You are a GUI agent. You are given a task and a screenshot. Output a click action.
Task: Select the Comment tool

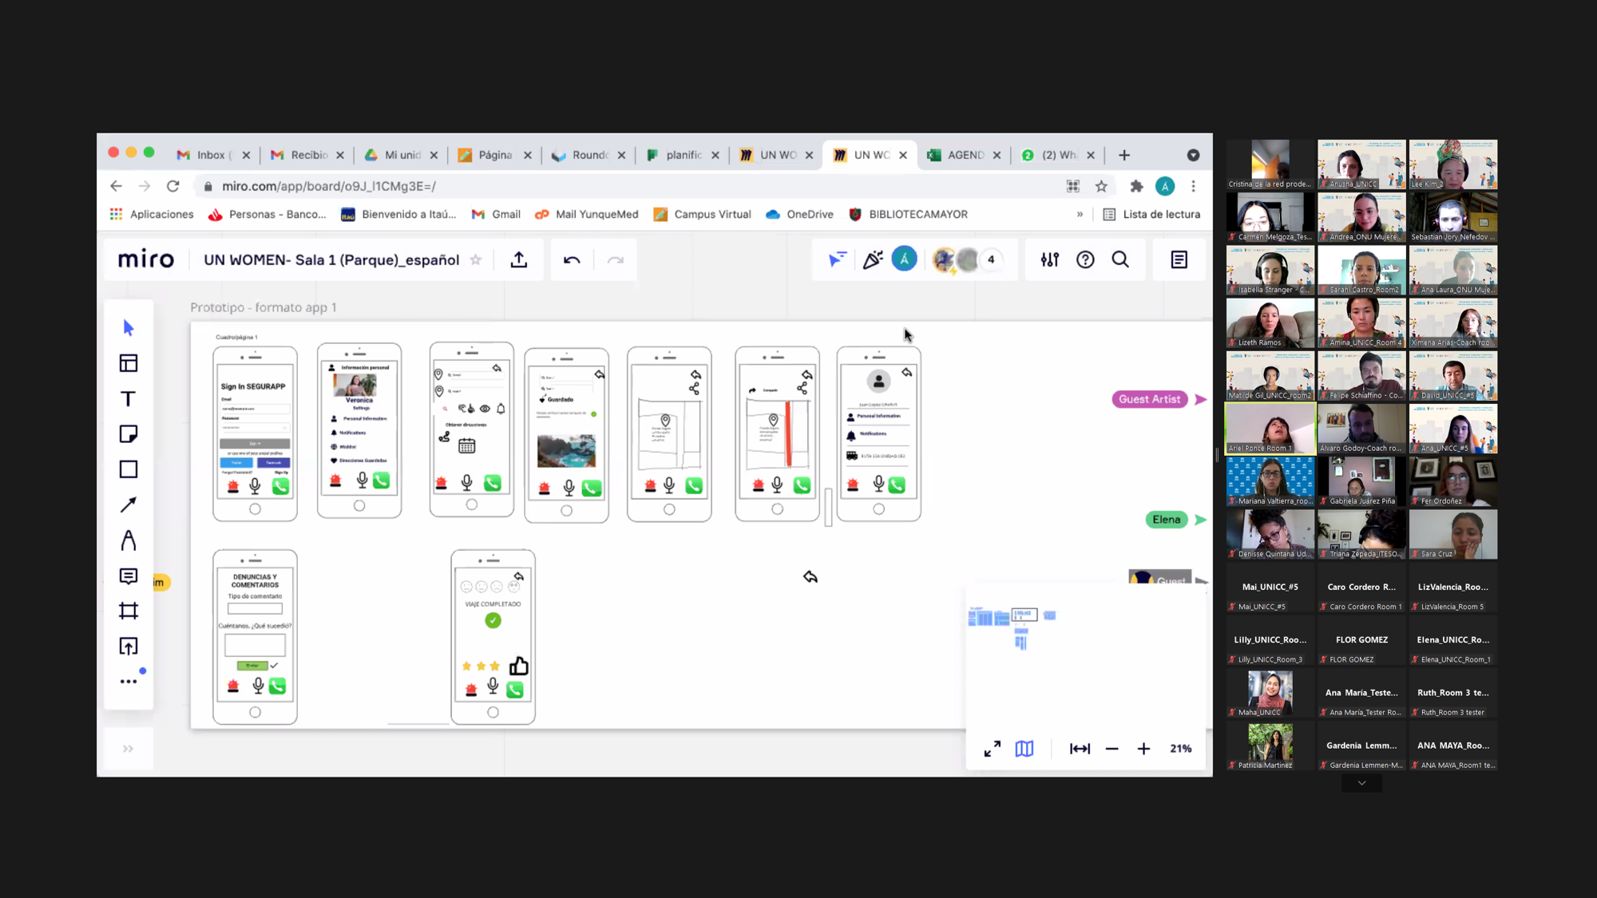pyautogui.click(x=129, y=576)
